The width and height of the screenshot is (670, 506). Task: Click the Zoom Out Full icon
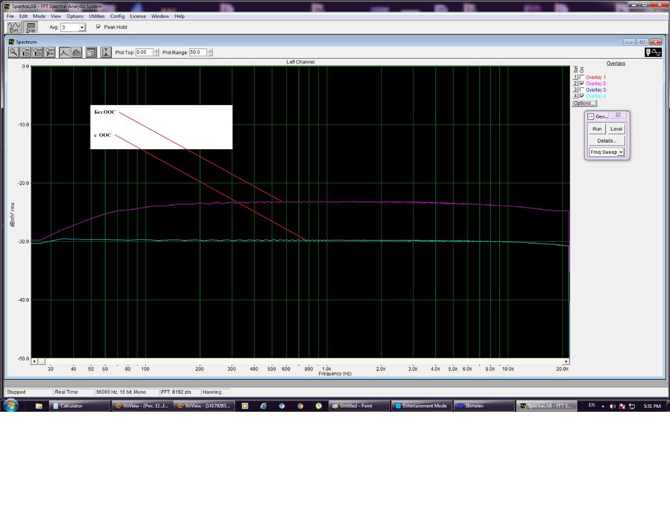[50, 52]
